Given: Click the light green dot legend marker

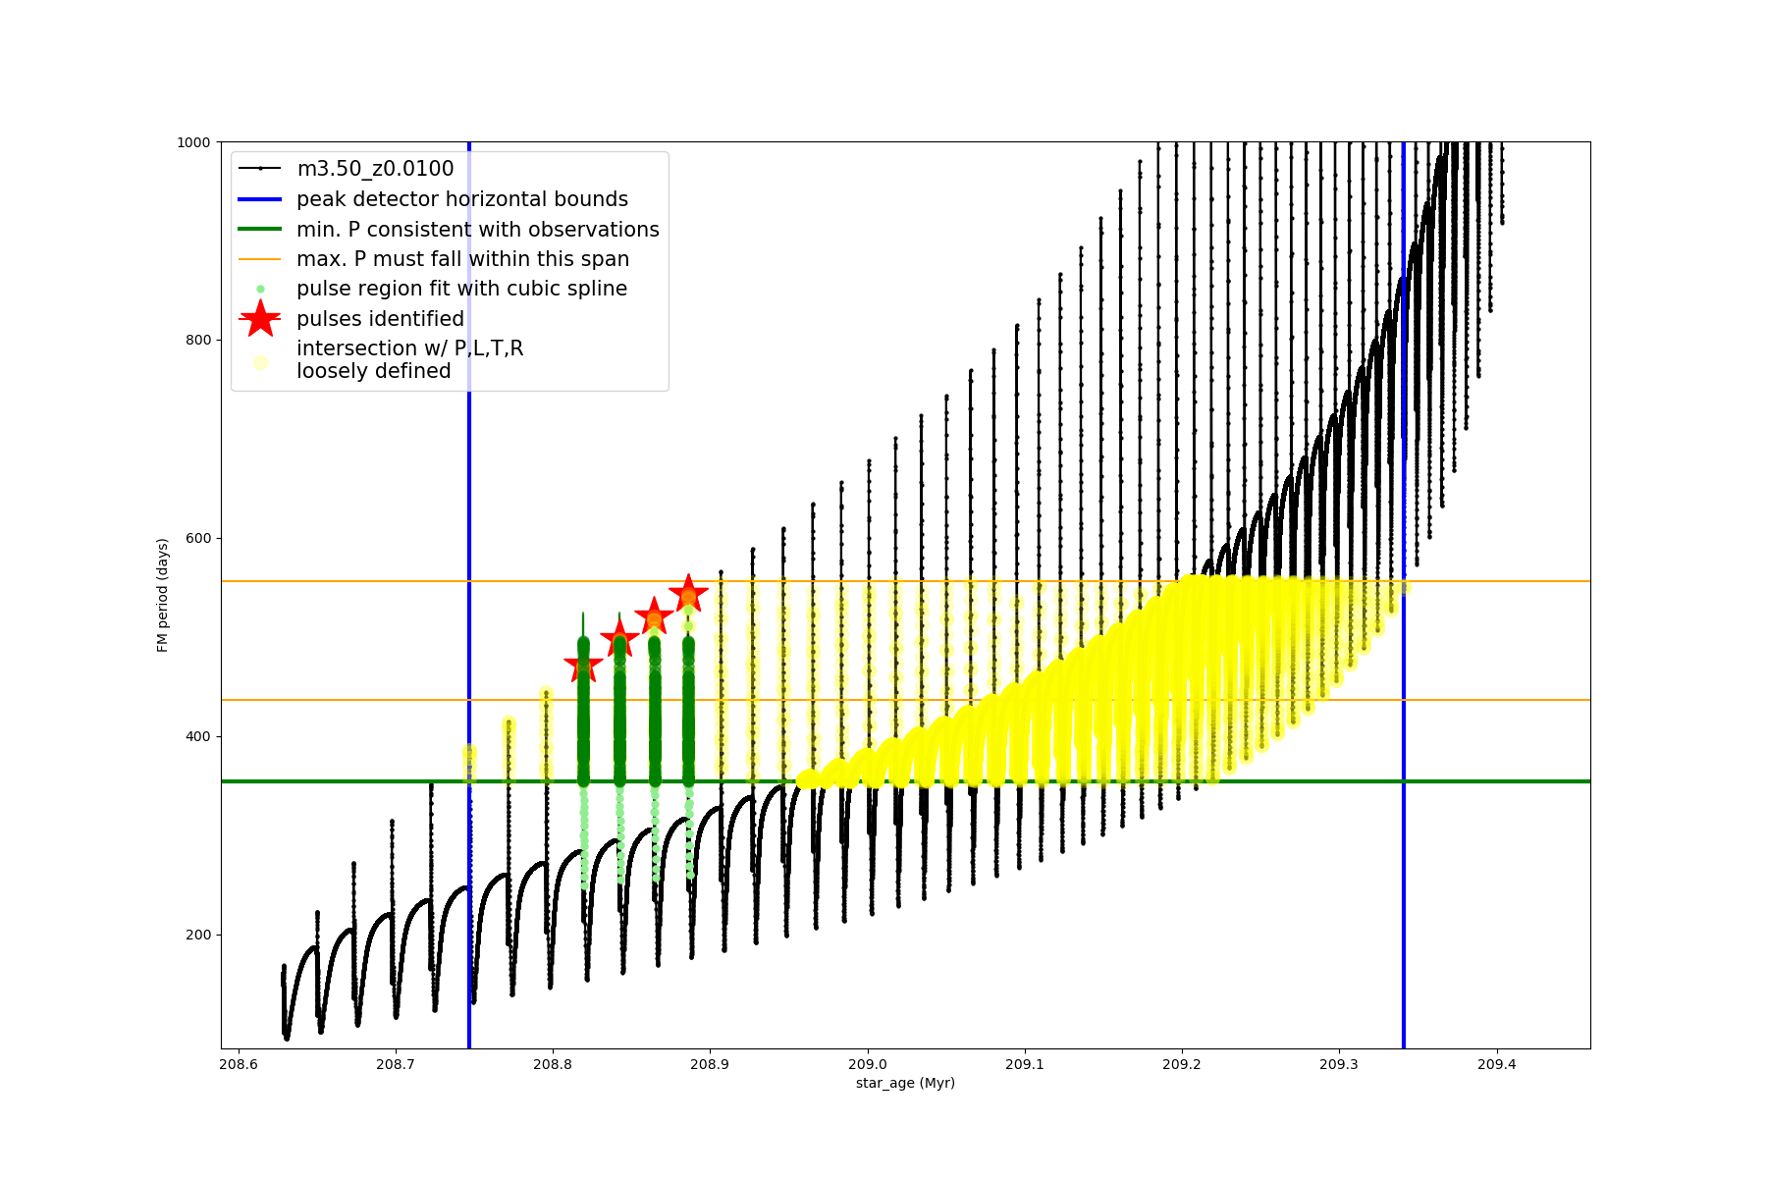Looking at the screenshot, I should [260, 290].
